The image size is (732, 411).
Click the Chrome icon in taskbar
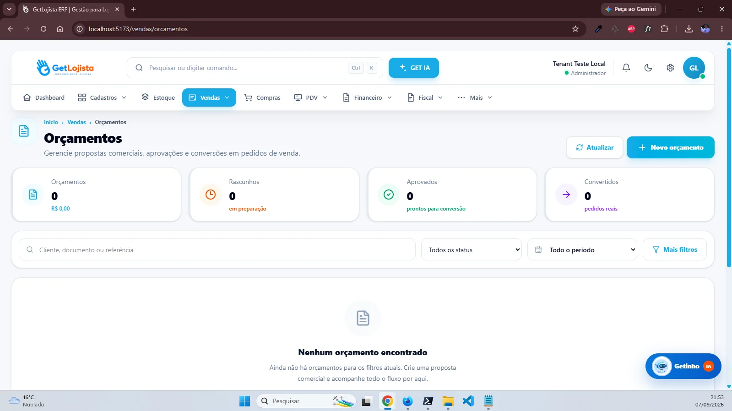click(387, 401)
